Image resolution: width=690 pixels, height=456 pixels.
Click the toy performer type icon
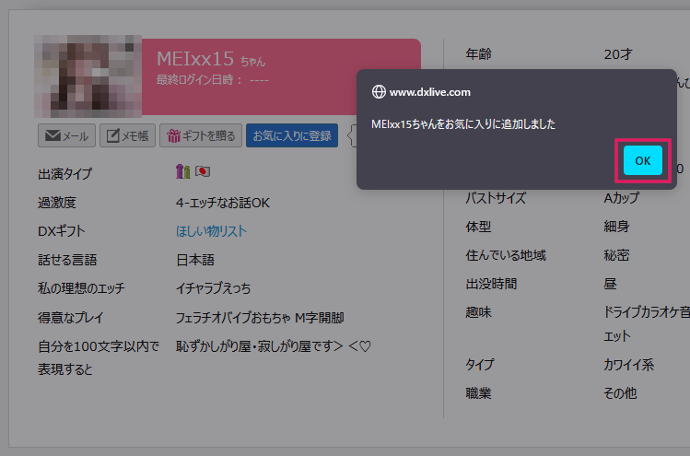182,172
